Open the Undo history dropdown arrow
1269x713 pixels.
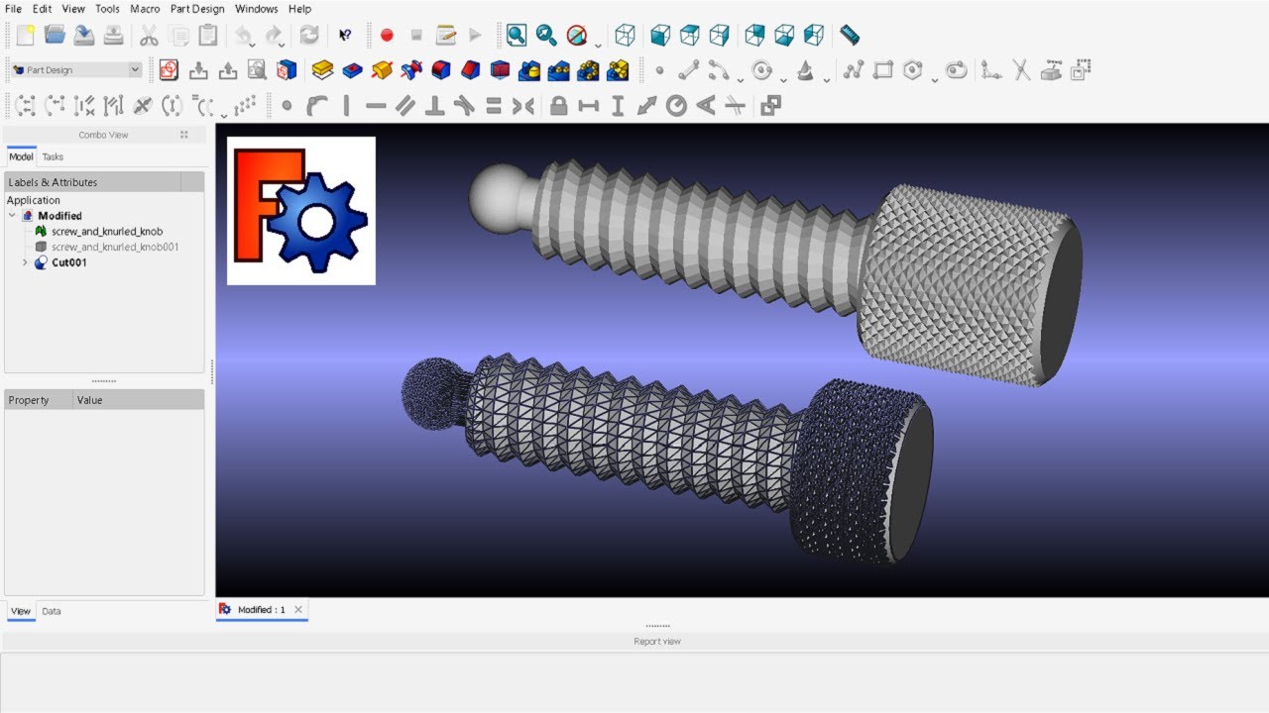[253, 45]
